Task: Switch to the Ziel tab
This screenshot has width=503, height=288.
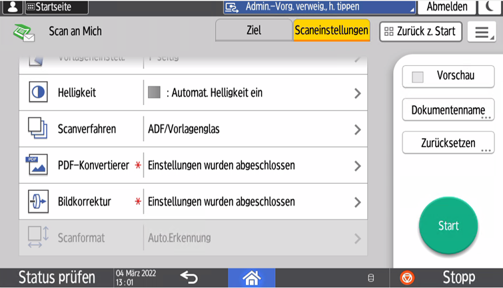Action: (254, 31)
